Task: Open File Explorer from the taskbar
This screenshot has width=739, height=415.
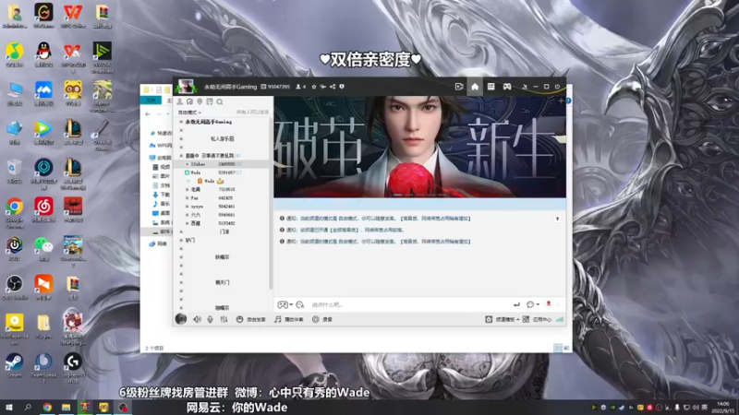Action: click(x=66, y=408)
